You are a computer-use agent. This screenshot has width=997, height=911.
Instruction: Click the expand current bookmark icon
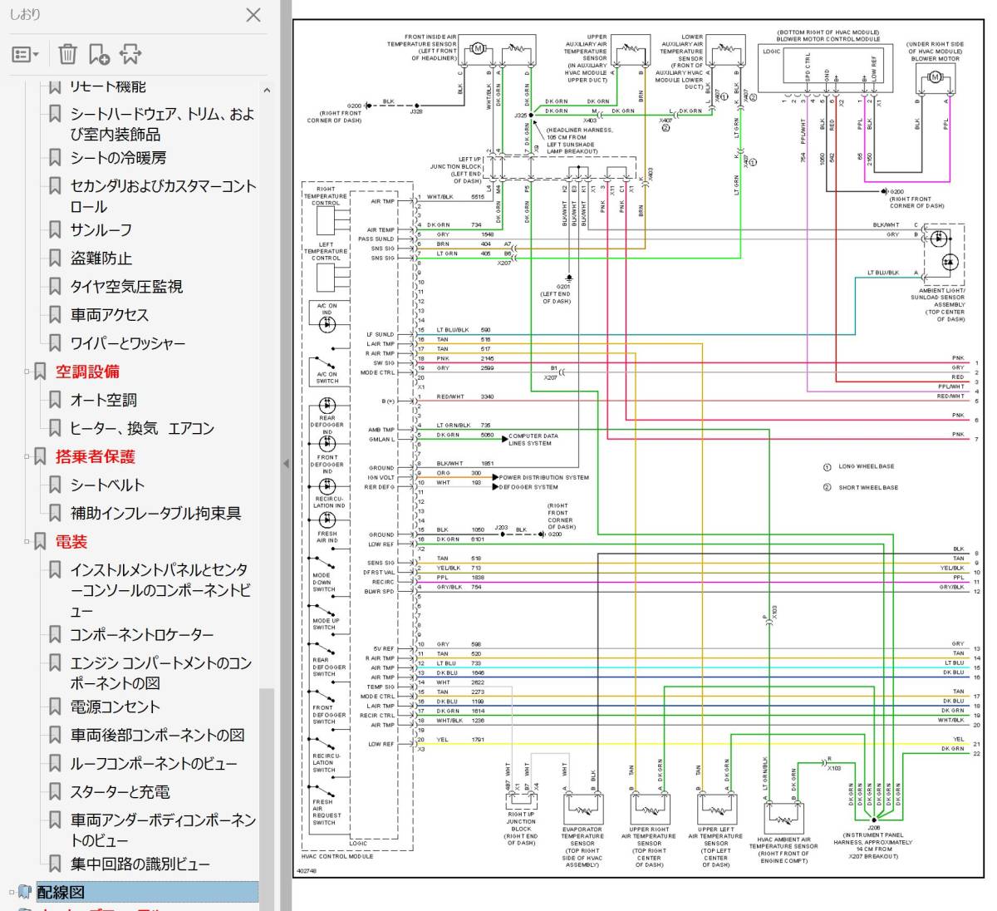pos(130,55)
